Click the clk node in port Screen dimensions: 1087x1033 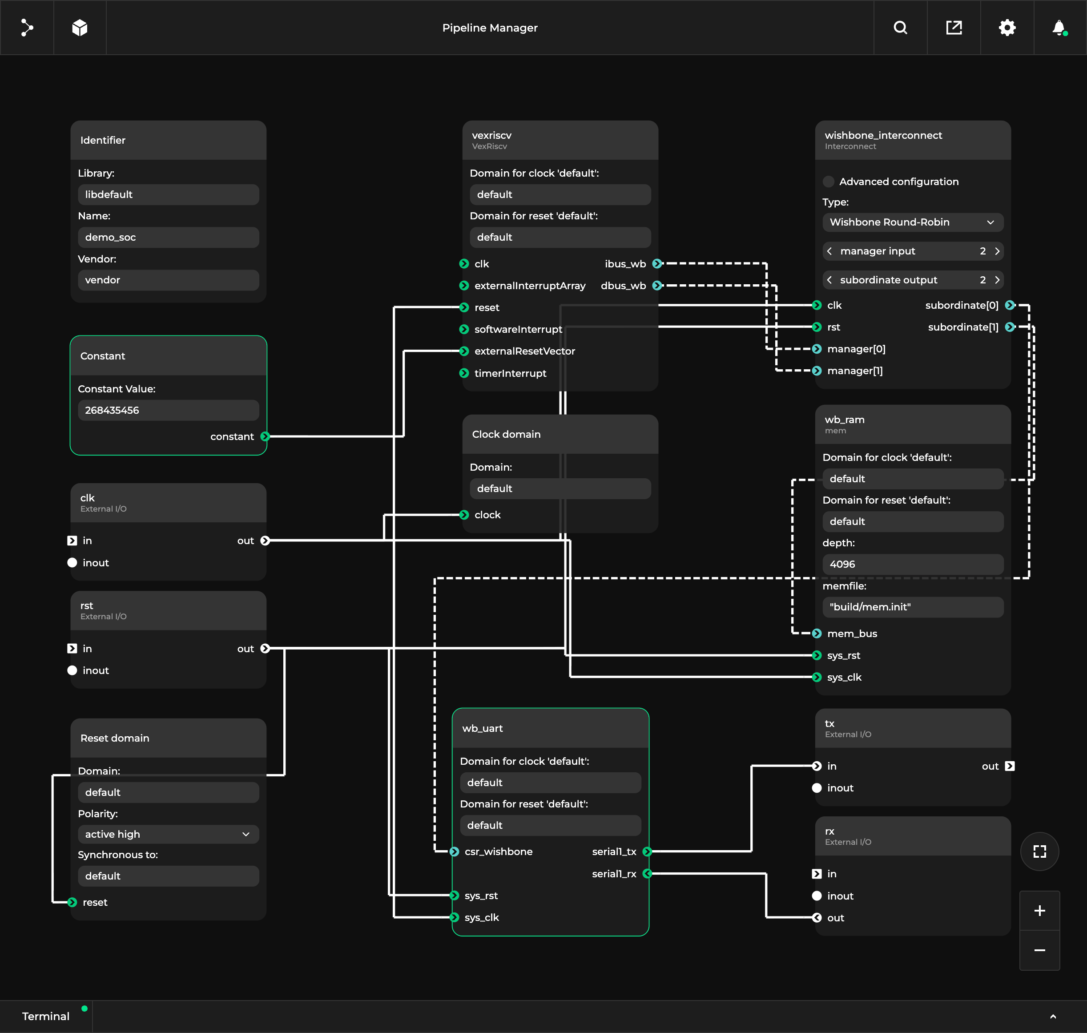(72, 541)
